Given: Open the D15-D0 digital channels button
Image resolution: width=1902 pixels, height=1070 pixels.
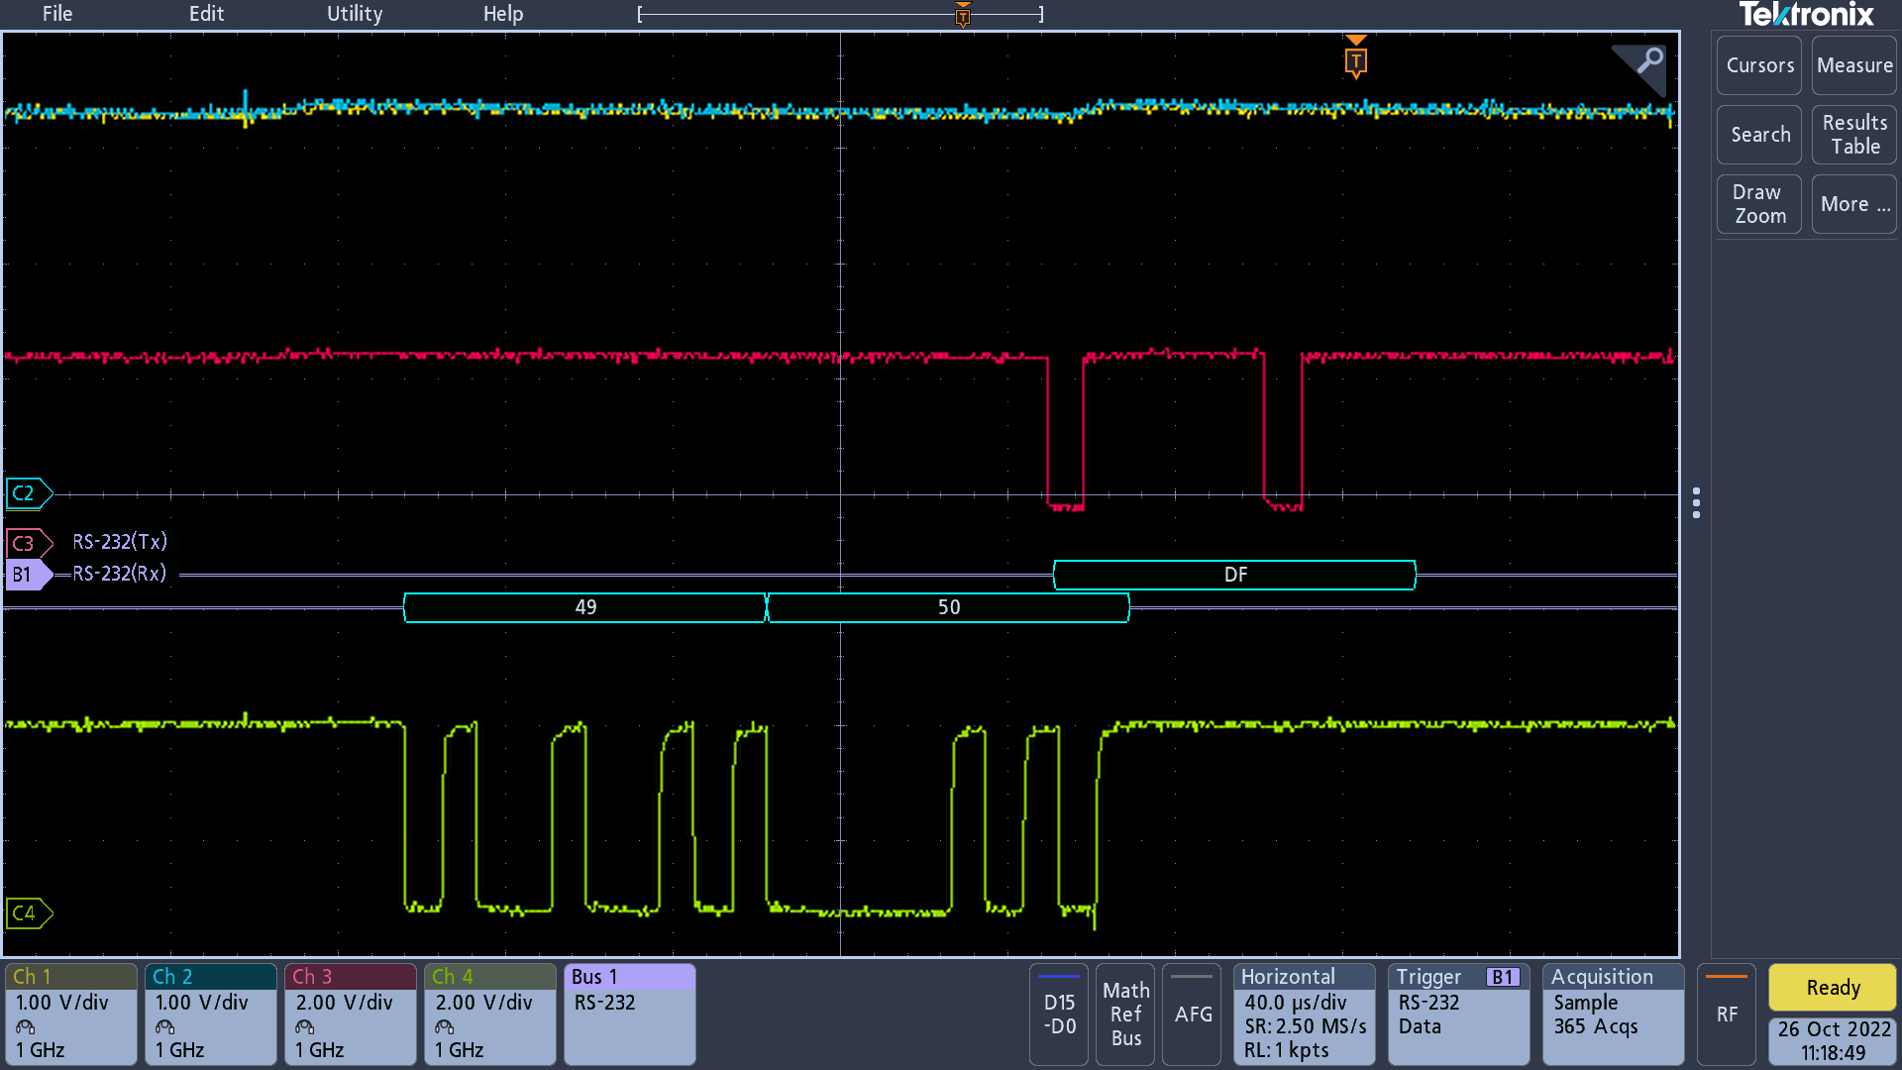Looking at the screenshot, I should click(x=1058, y=1014).
